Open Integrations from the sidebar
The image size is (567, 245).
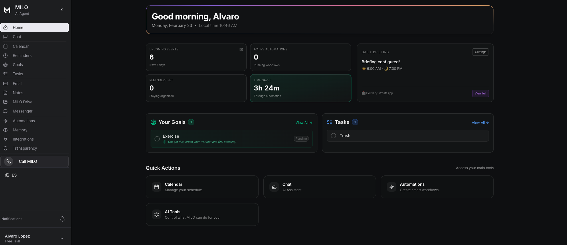tap(35, 139)
